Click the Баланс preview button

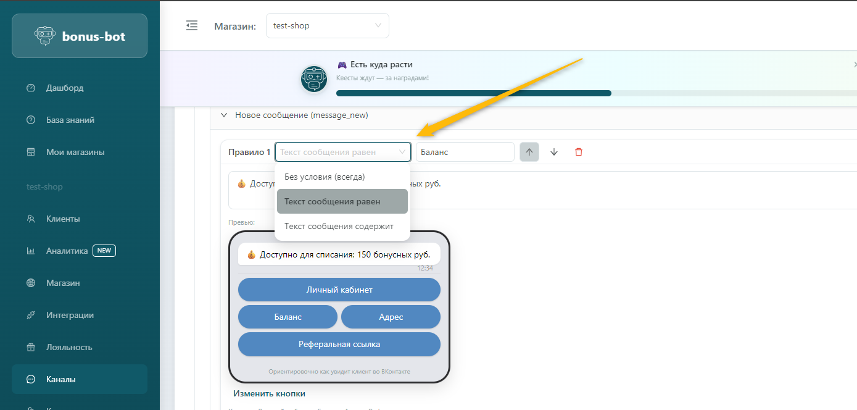click(x=288, y=317)
